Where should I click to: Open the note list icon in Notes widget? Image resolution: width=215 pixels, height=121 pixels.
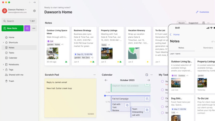click(x=204, y=23)
